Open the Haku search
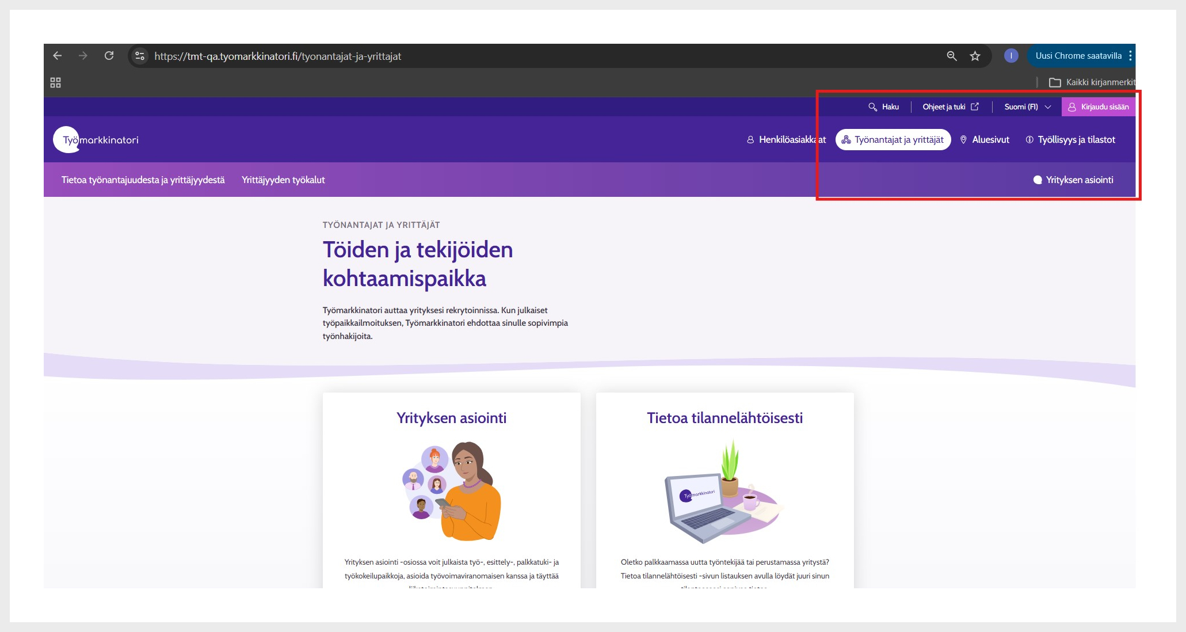Image resolution: width=1186 pixels, height=632 pixels. click(x=884, y=107)
